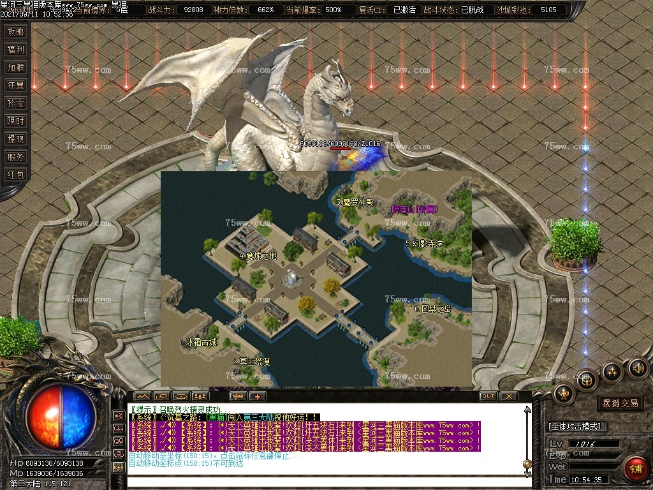This screenshot has width=653, height=490.
Task: Select 6.囚禁之岛 on the map
Action: tap(433, 309)
